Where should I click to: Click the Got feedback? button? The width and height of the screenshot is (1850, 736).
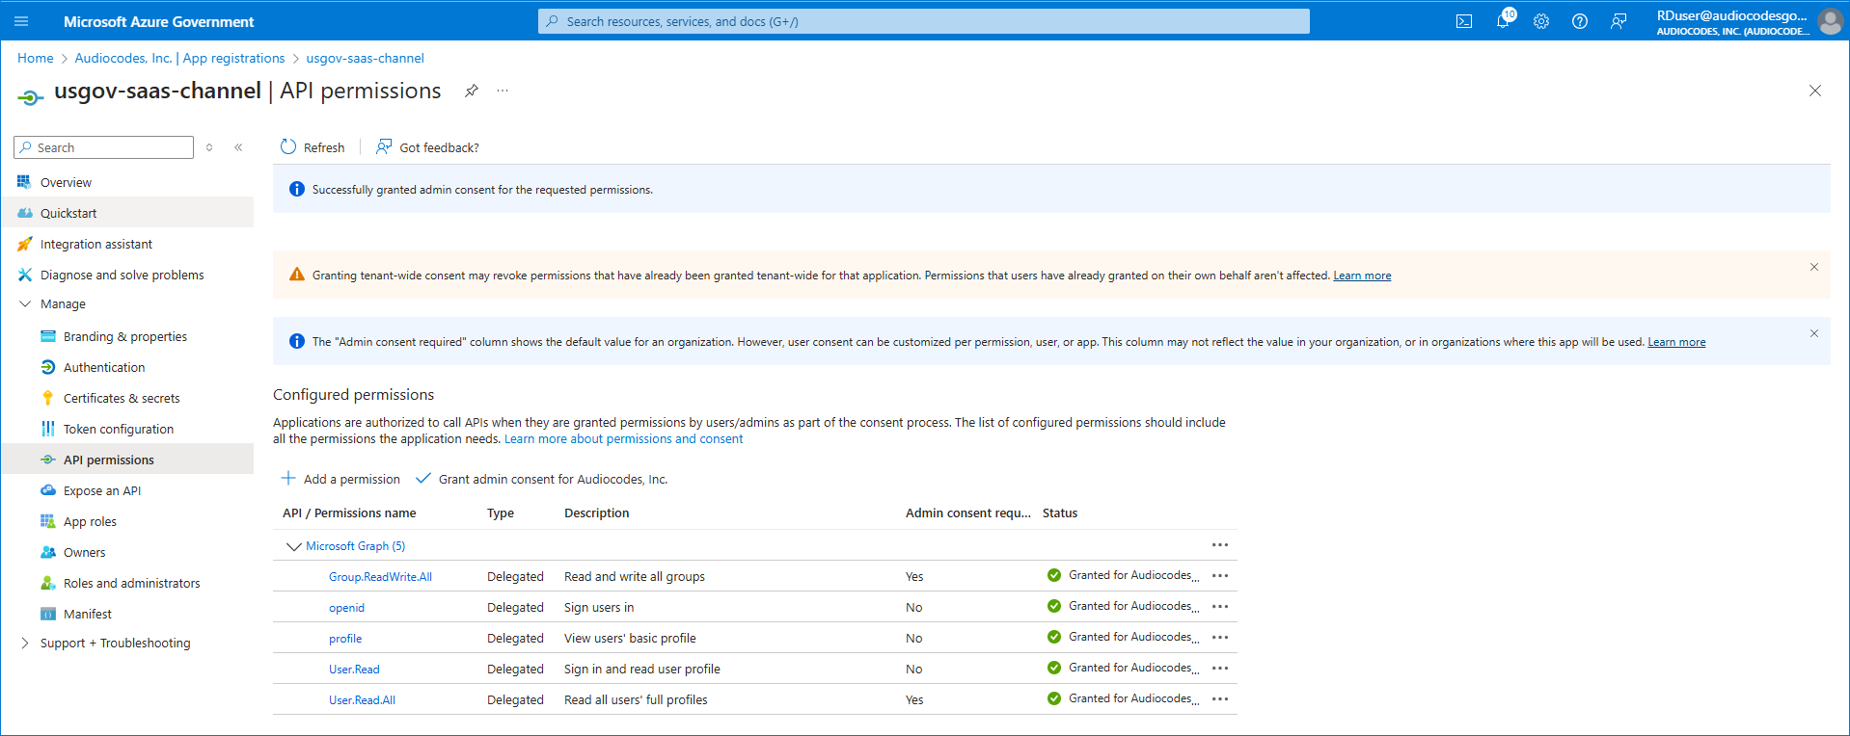tap(427, 147)
